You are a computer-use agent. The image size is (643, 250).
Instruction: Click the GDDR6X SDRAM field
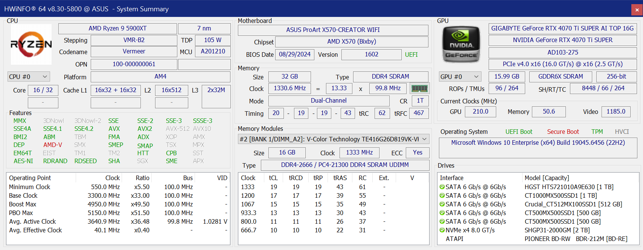tap(561, 77)
